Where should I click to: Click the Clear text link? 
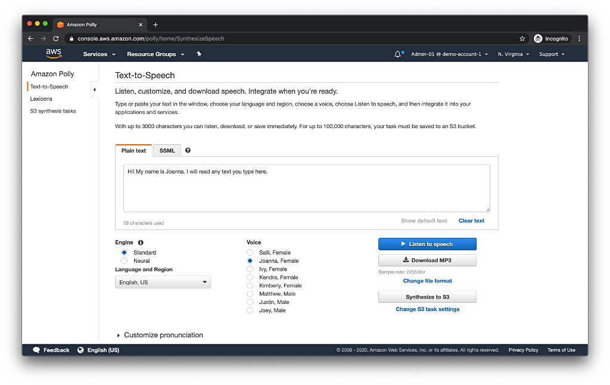click(472, 221)
